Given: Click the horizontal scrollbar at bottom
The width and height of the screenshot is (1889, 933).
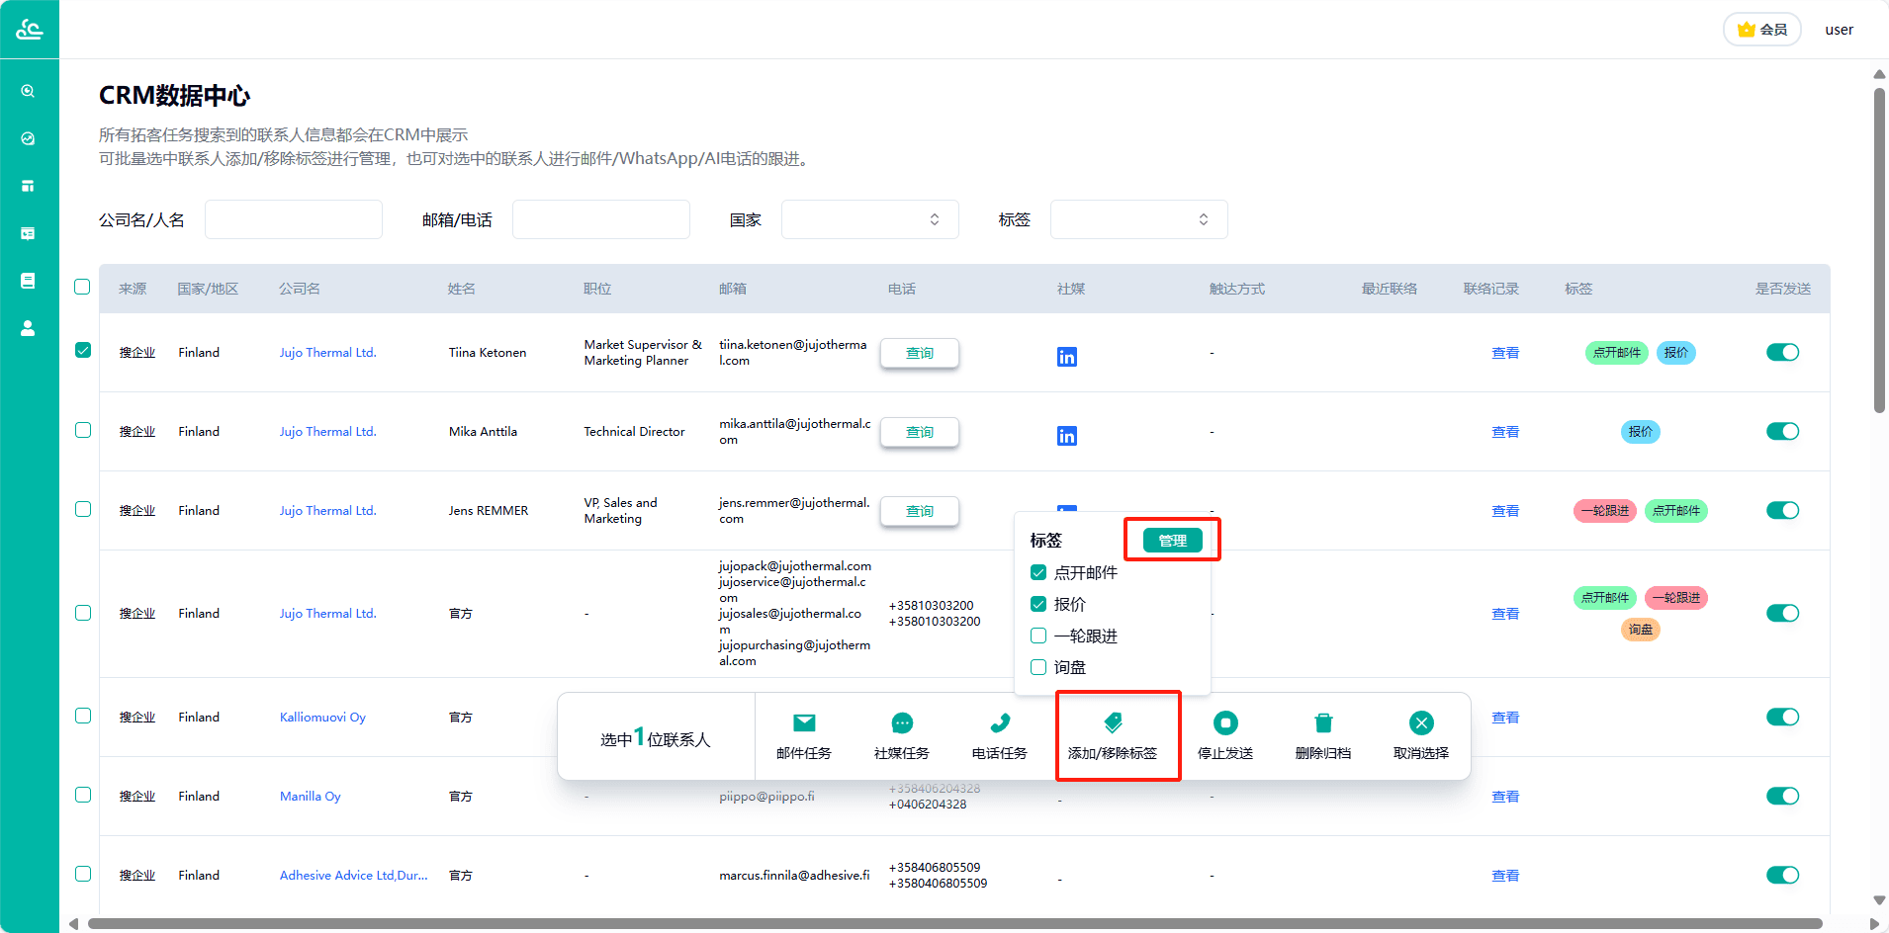Looking at the screenshot, I should [x=954, y=924].
